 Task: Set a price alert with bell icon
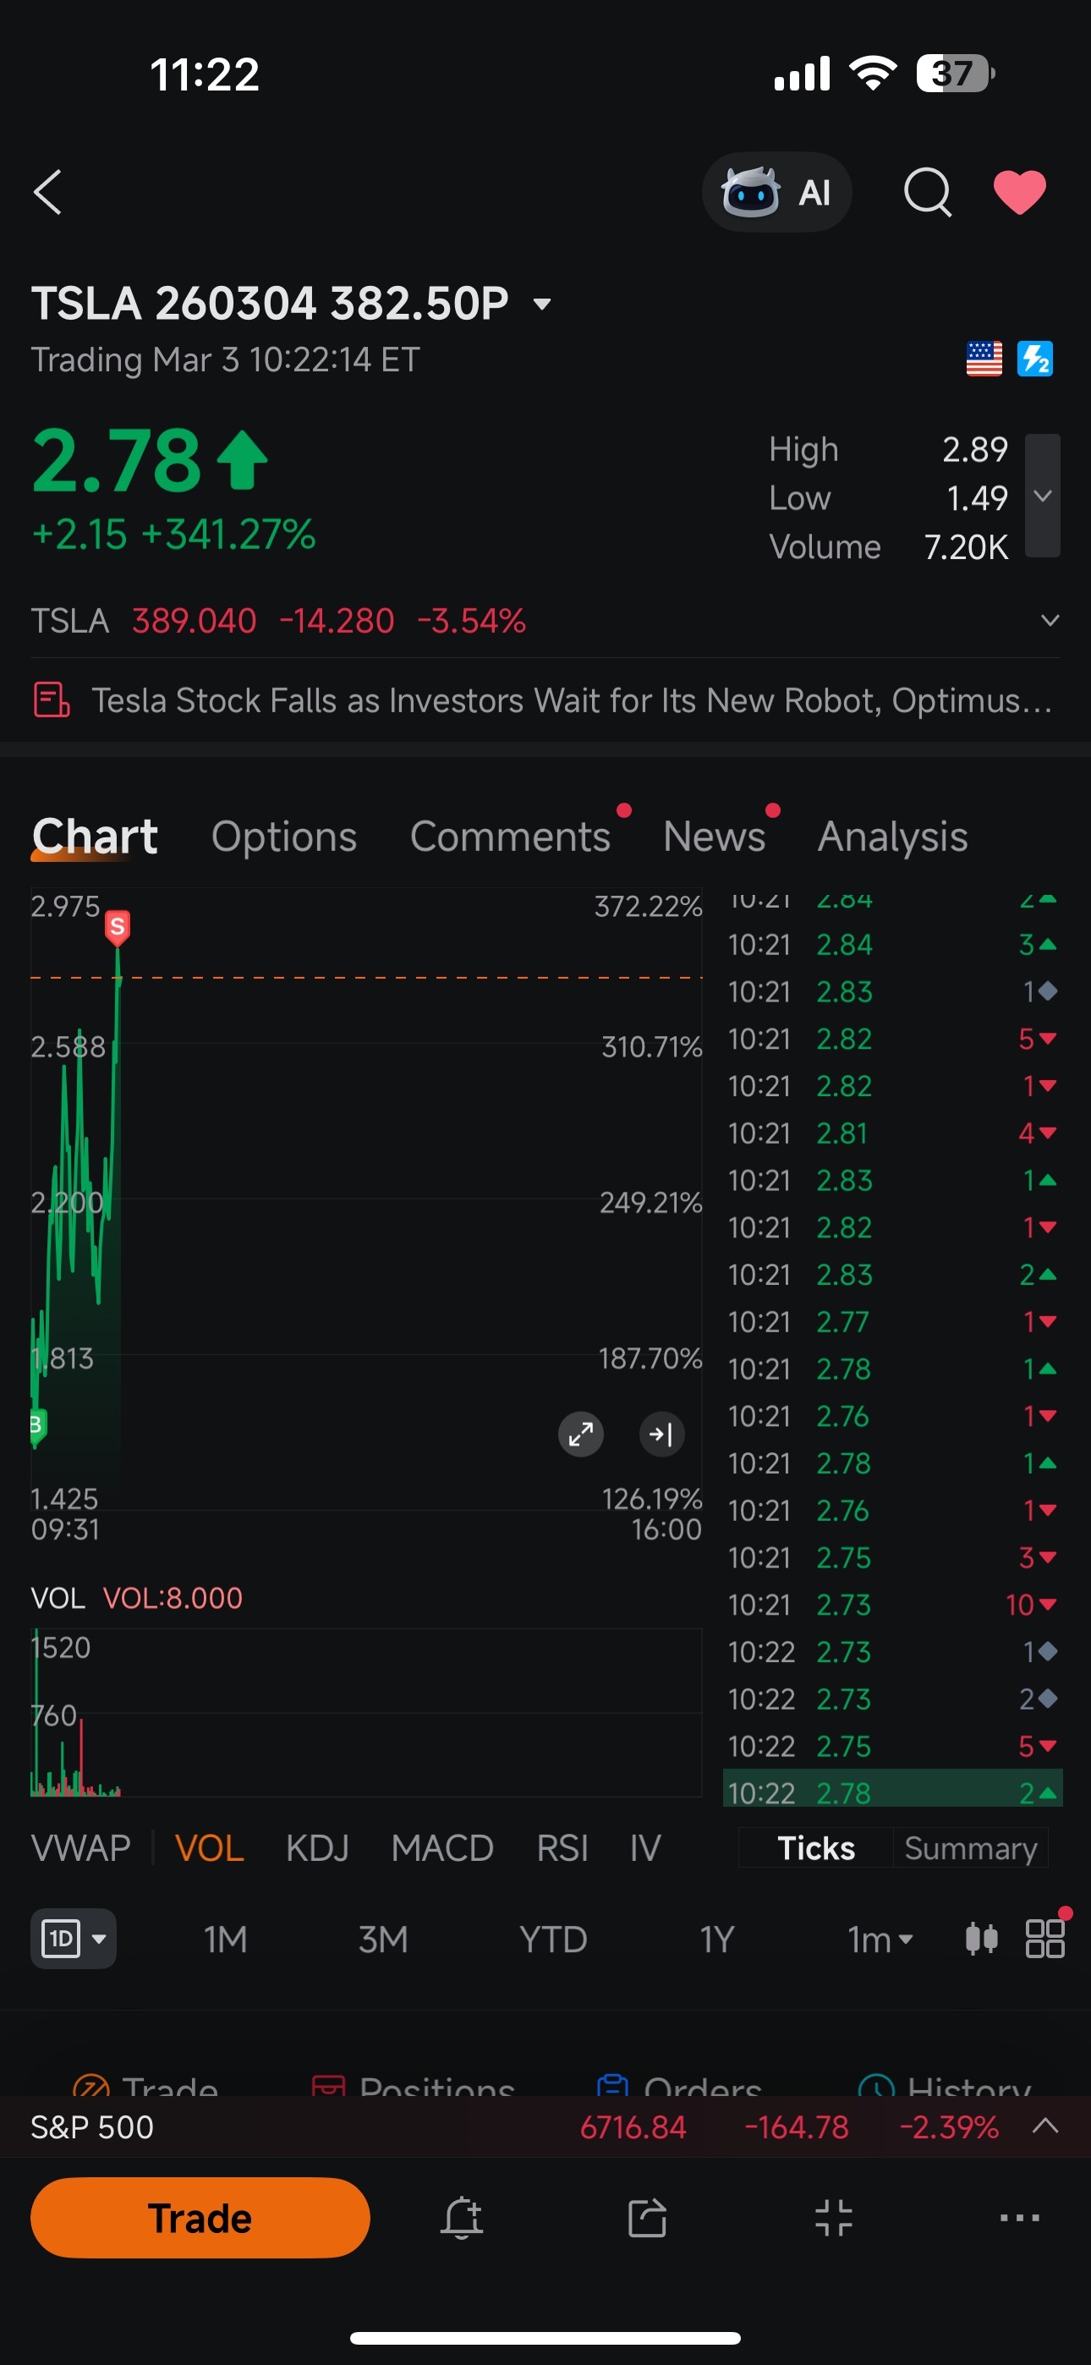pyautogui.click(x=462, y=2217)
